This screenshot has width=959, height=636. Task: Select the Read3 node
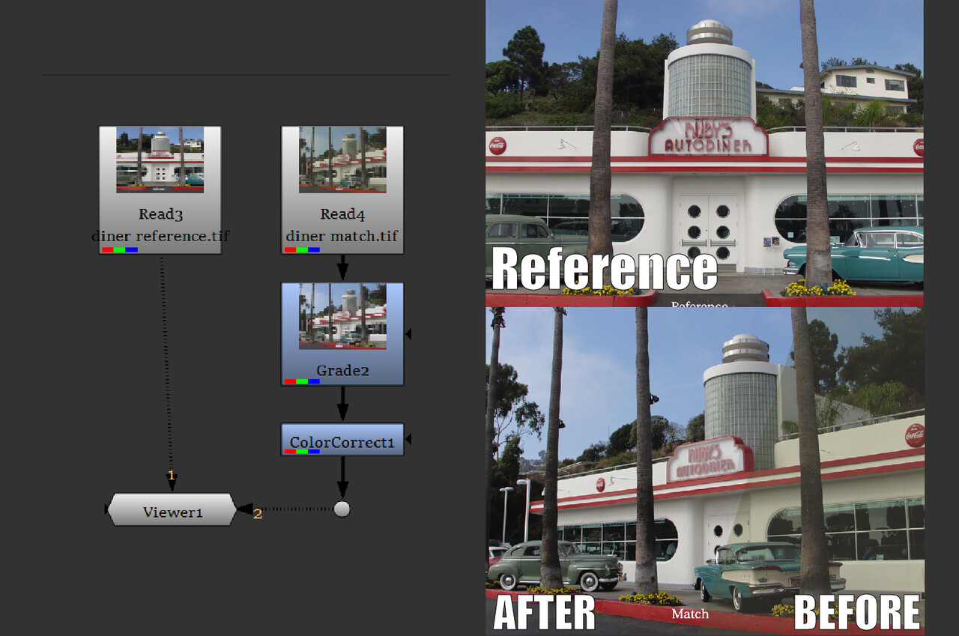(160, 190)
